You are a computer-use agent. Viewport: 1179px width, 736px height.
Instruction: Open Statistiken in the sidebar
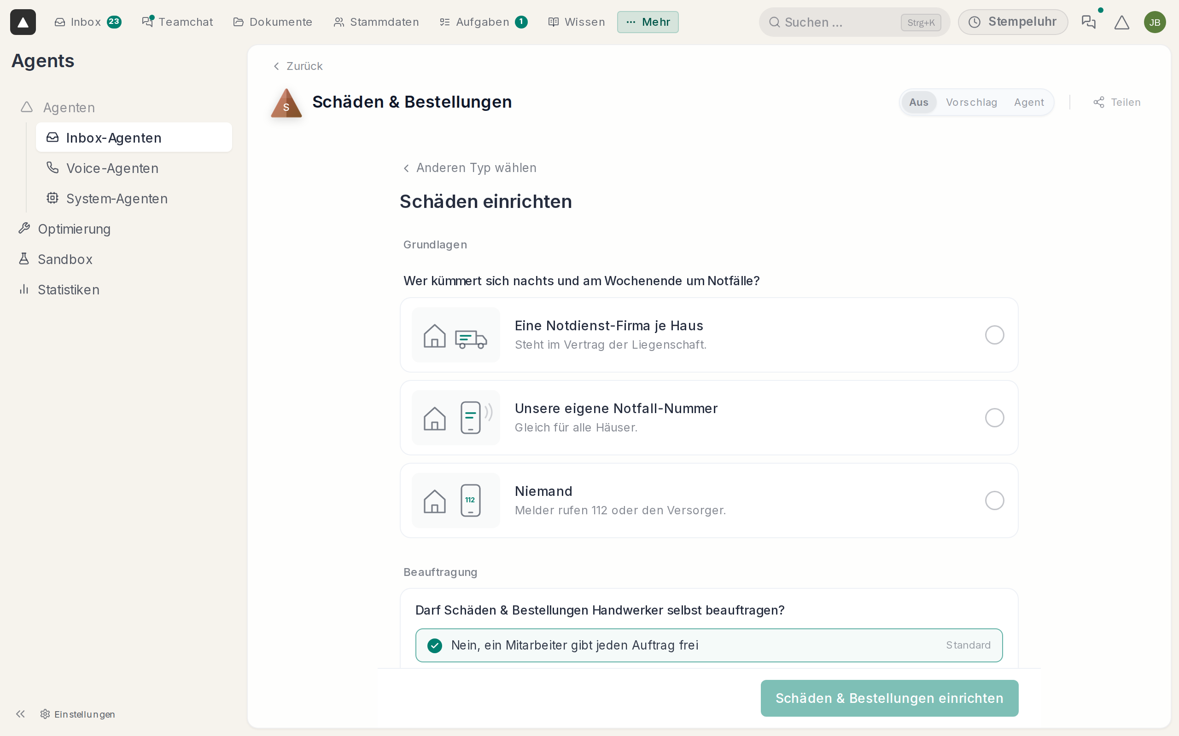coord(122,289)
